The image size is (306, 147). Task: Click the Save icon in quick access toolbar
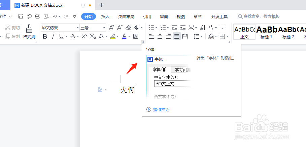pos(21,16)
